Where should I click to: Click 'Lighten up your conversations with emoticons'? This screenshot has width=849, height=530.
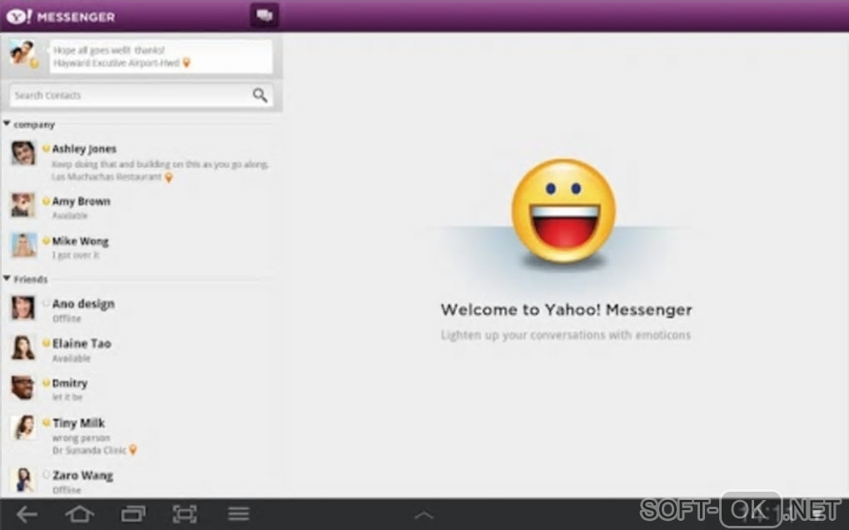click(566, 335)
